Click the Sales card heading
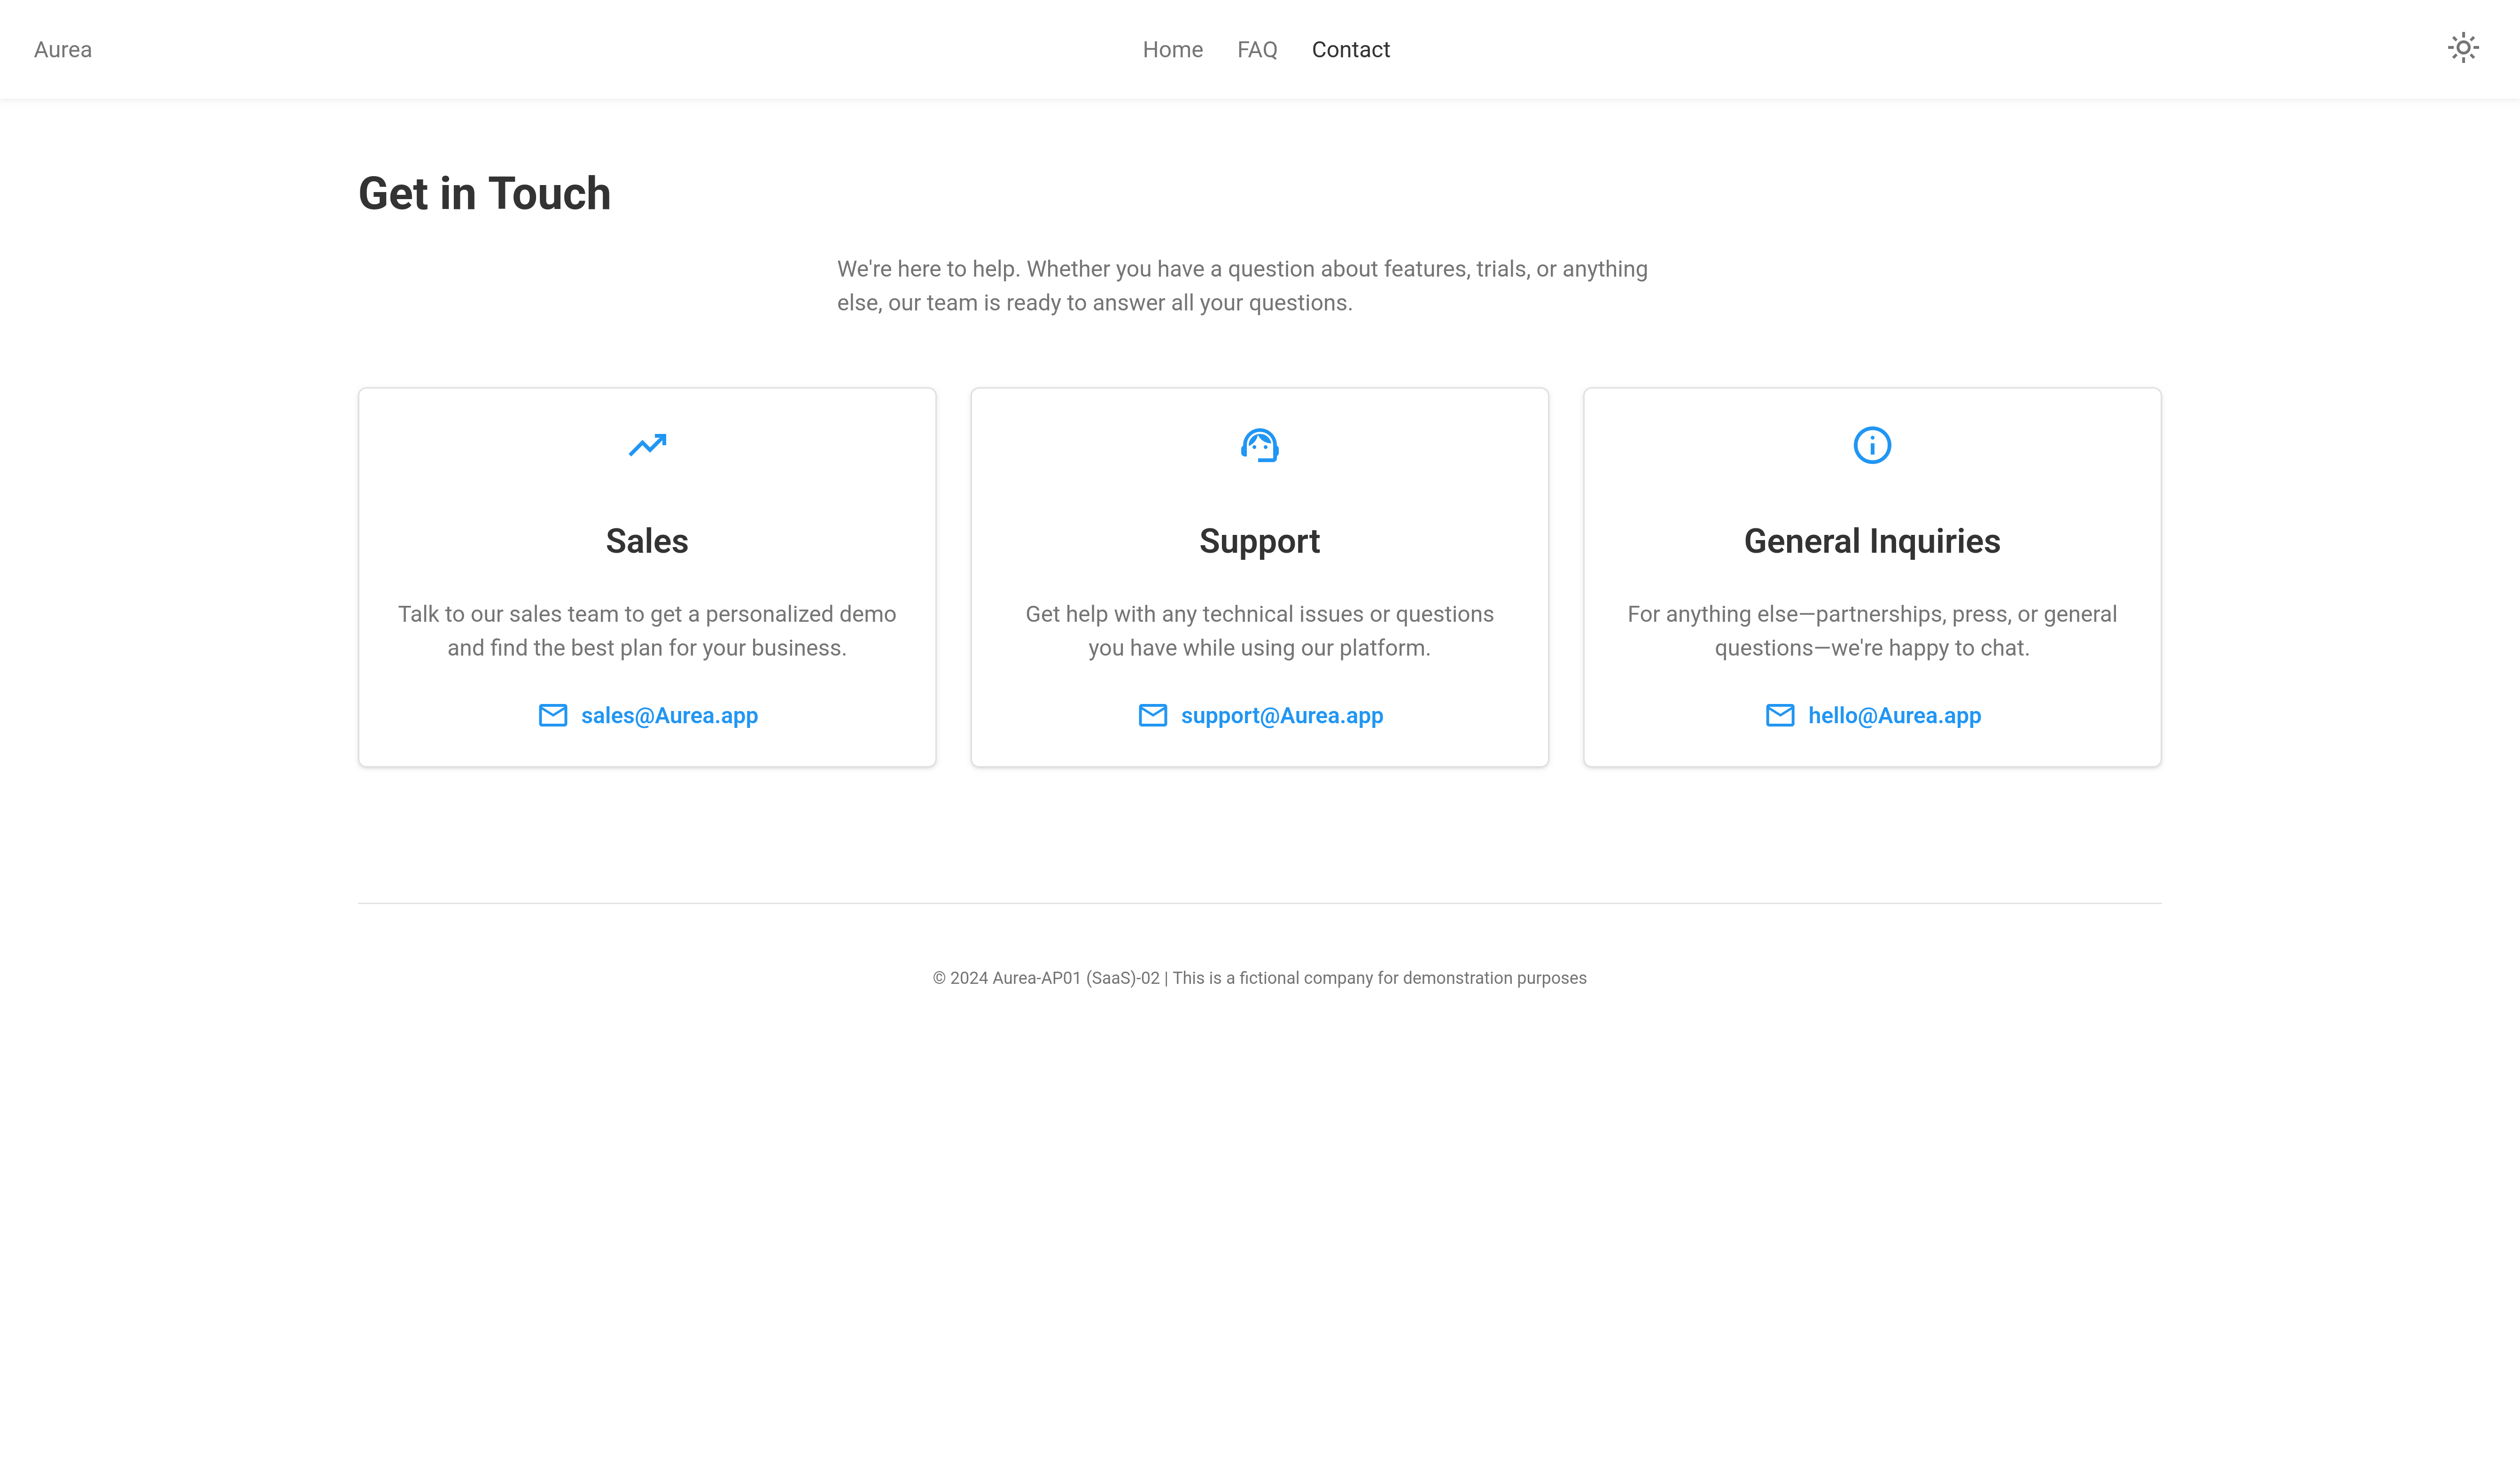 click(x=647, y=541)
